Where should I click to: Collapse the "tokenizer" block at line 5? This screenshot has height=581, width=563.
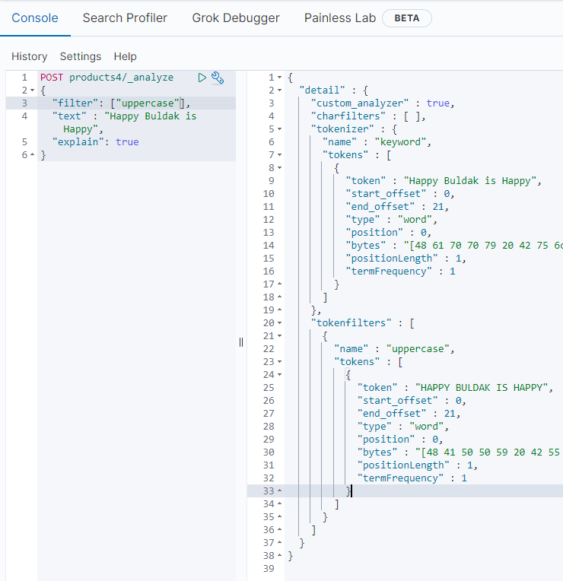281,129
